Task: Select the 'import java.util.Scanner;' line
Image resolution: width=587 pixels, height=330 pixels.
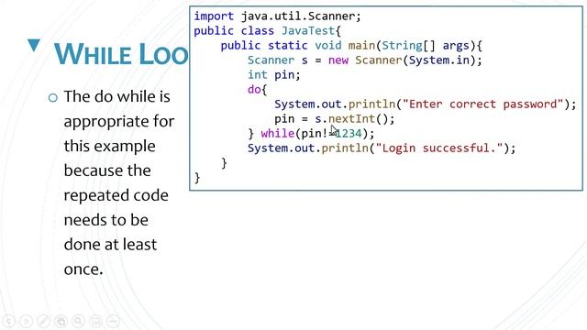Action: pos(277,16)
